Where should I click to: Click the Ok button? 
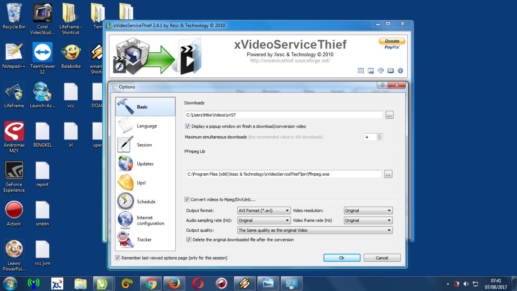(x=342, y=258)
